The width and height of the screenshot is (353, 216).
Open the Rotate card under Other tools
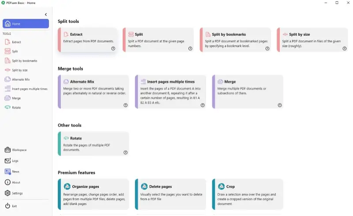(94, 144)
